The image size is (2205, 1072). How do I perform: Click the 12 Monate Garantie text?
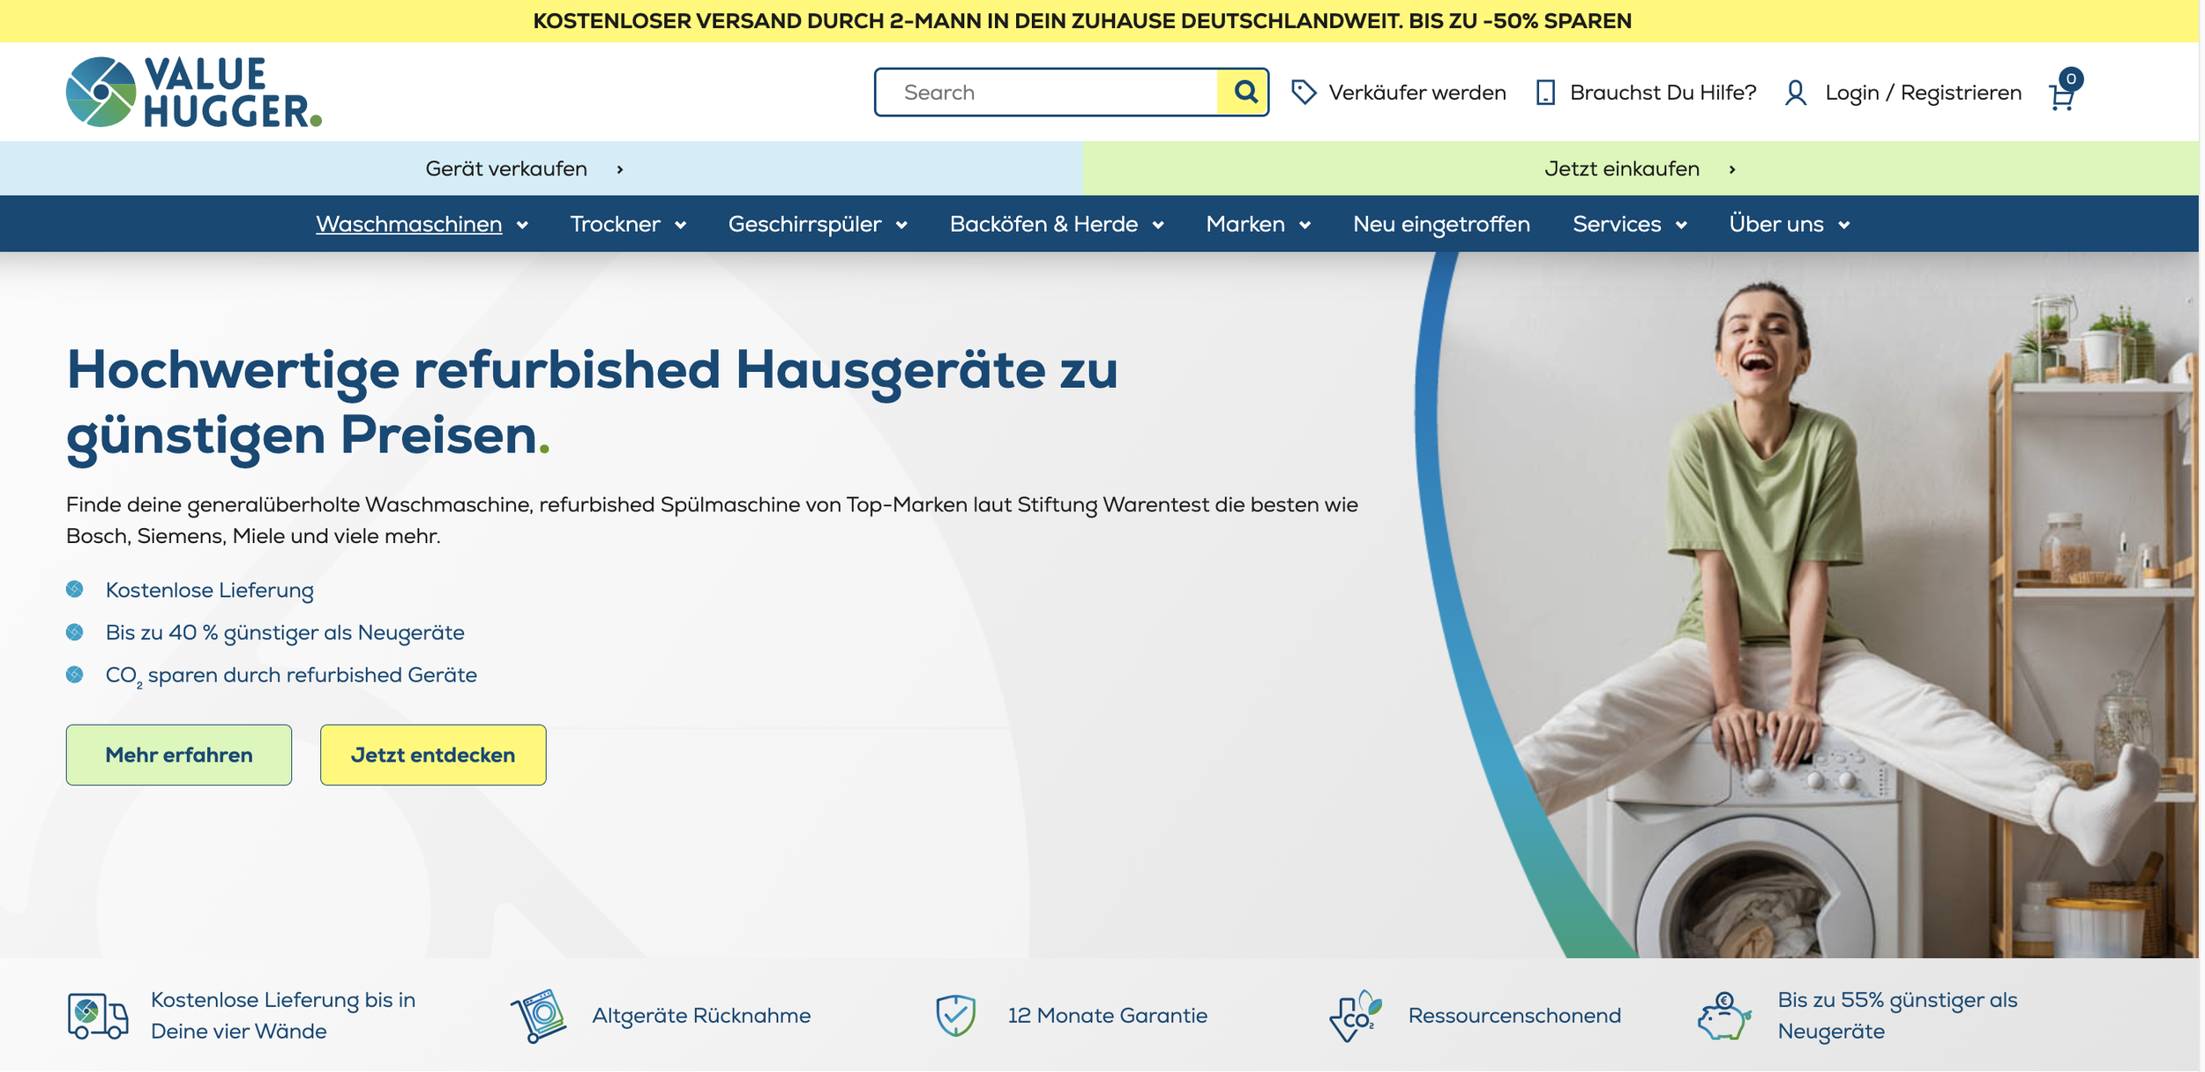pyautogui.click(x=1107, y=1016)
